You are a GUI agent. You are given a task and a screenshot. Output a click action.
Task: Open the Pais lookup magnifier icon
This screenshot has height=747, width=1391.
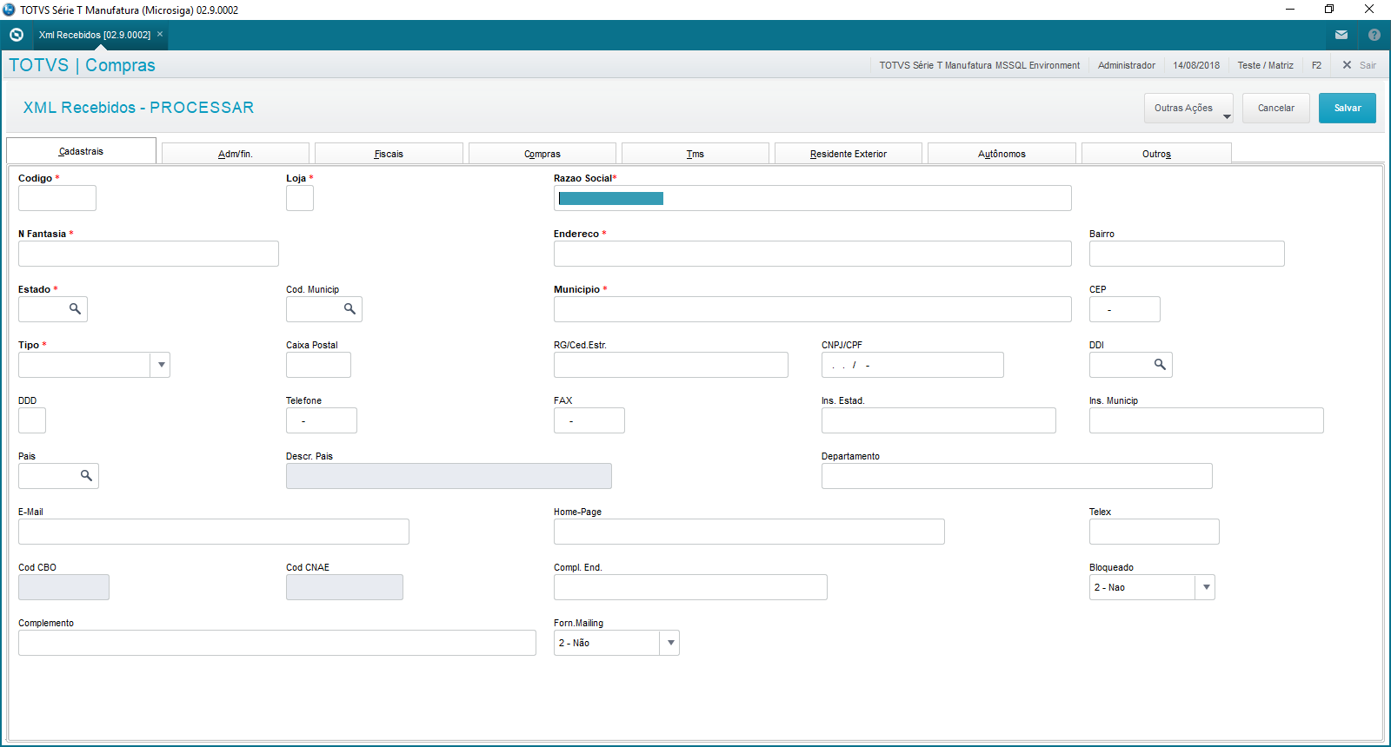click(86, 476)
